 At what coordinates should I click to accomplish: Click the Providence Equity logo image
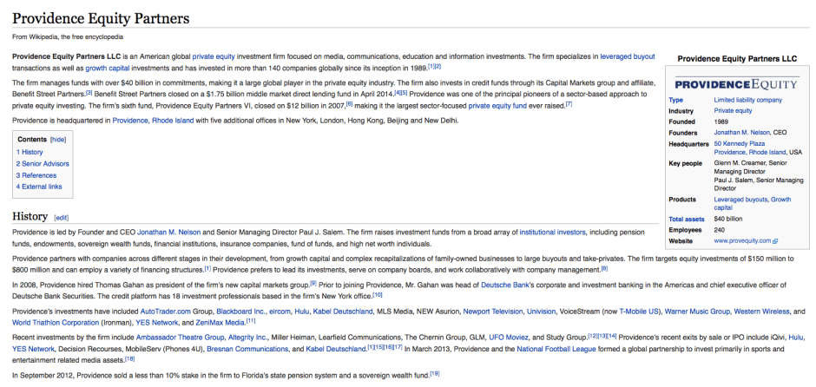[735, 83]
